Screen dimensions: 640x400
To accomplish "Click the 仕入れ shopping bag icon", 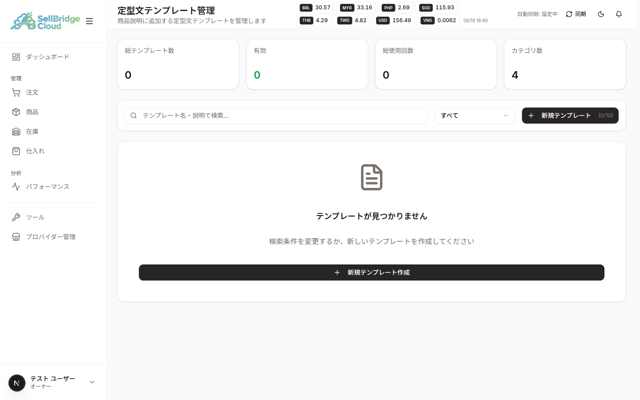I will [16, 151].
